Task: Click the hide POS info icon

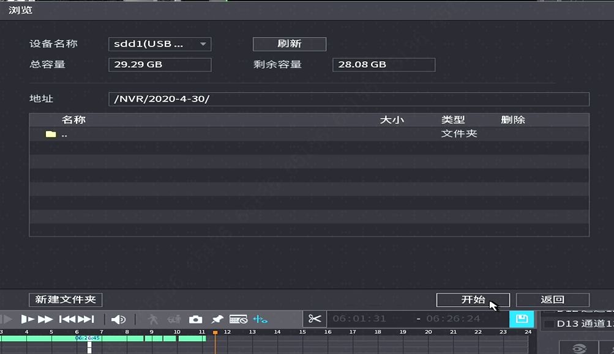Action: coord(238,320)
